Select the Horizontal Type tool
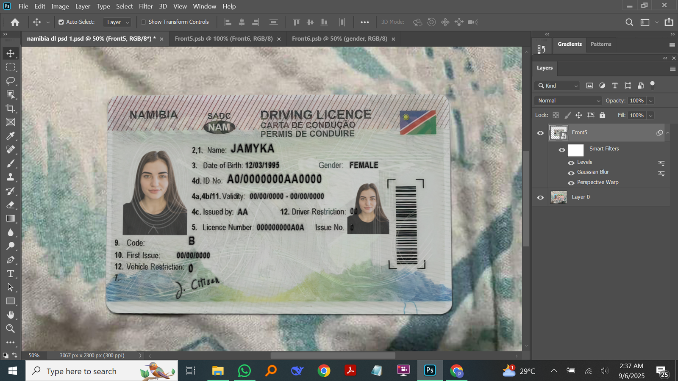Image resolution: width=678 pixels, height=381 pixels. (11, 274)
